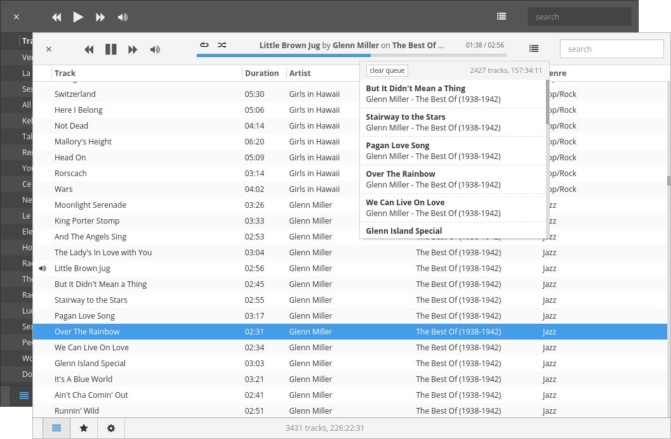Open the play queue list icon
The image size is (671, 439).
(534, 49)
